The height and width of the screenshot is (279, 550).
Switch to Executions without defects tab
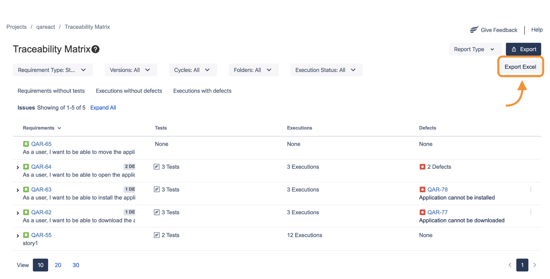coord(129,91)
